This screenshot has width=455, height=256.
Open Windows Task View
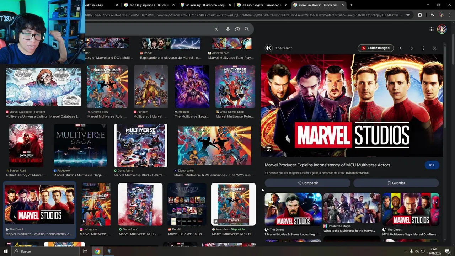85,251
